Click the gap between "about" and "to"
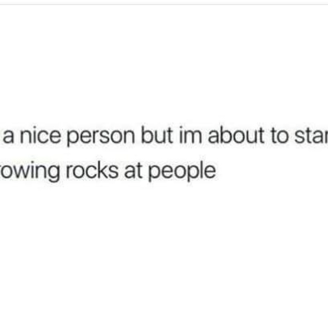The width and height of the screenshot is (328, 328). [x=267, y=136]
